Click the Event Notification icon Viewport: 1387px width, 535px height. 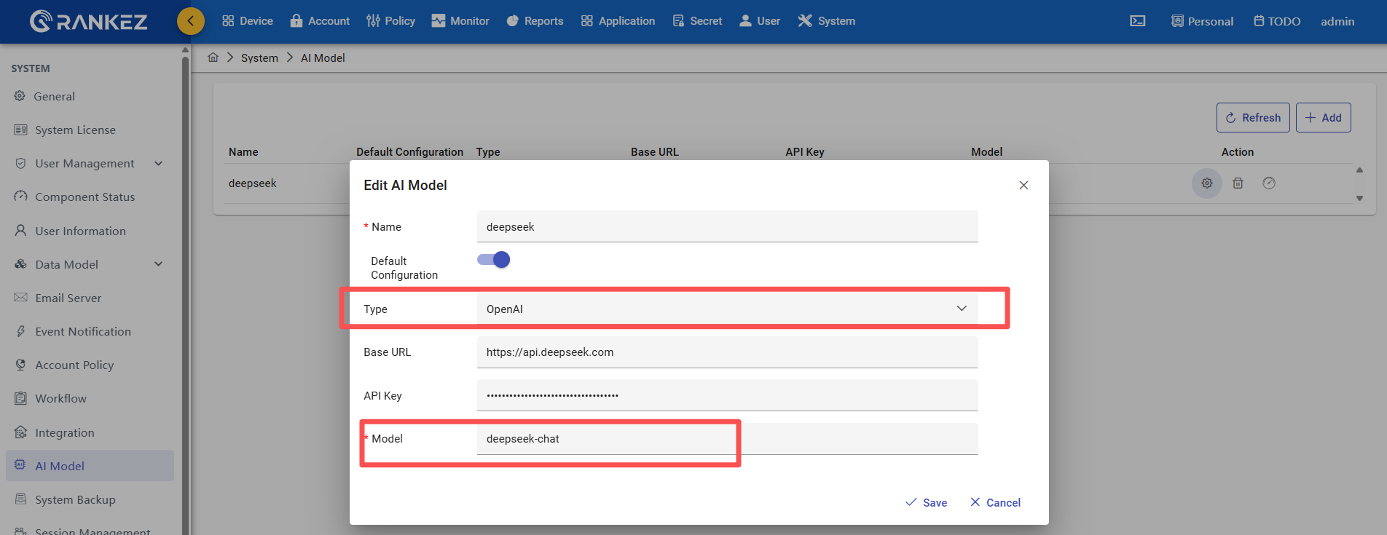click(x=20, y=331)
